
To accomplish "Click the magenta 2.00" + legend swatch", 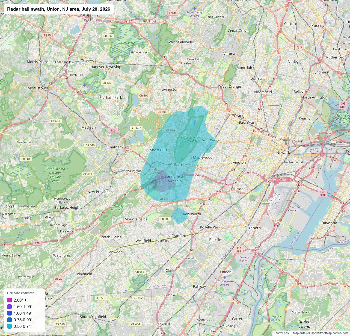I will click(10, 300).
